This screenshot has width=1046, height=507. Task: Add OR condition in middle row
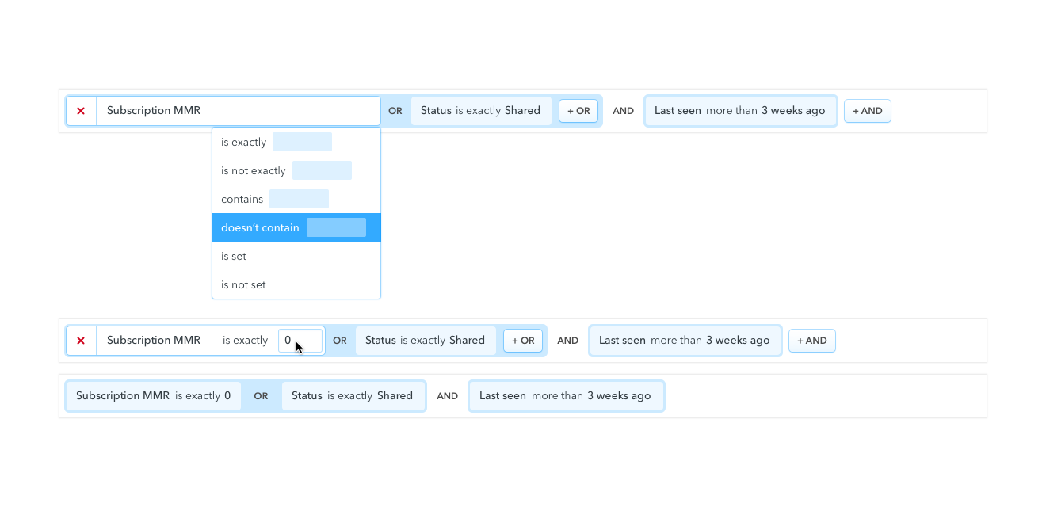coord(523,341)
